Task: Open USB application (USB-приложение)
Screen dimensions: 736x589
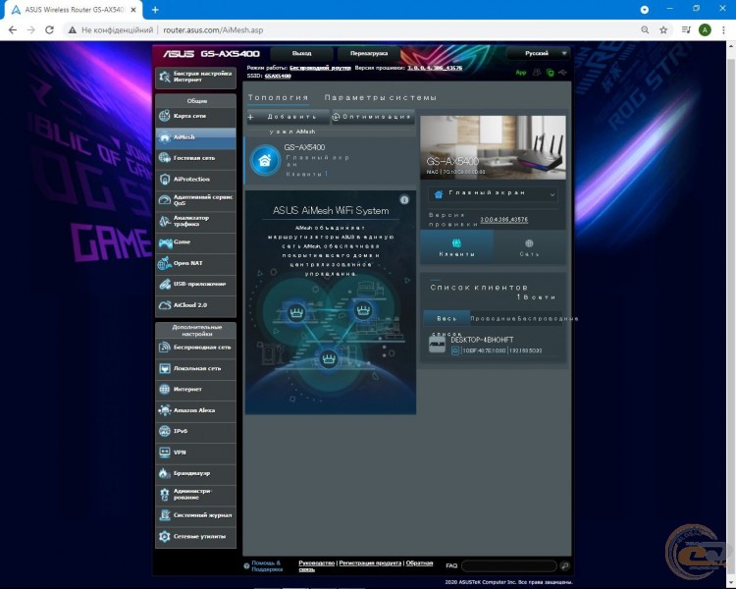Action: point(195,284)
